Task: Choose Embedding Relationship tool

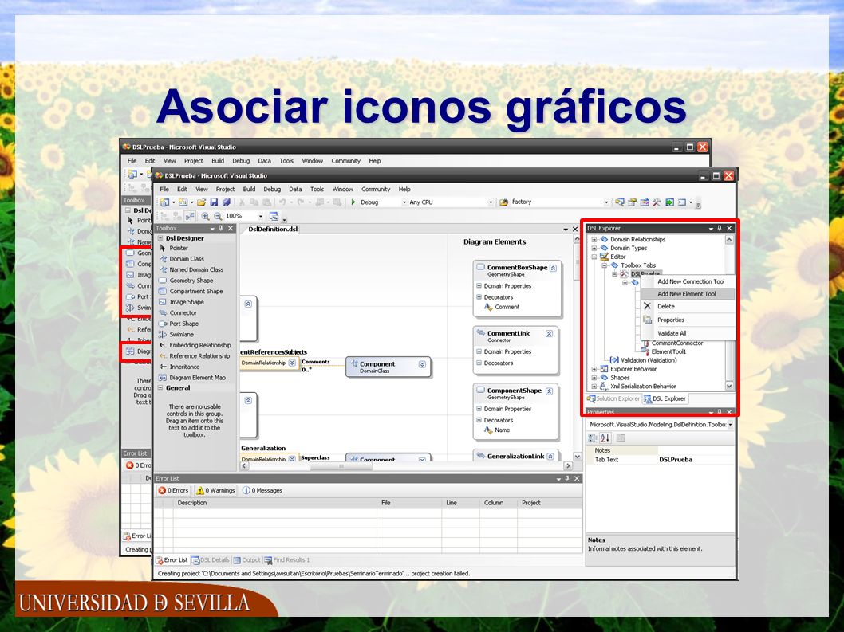Action: (x=199, y=345)
